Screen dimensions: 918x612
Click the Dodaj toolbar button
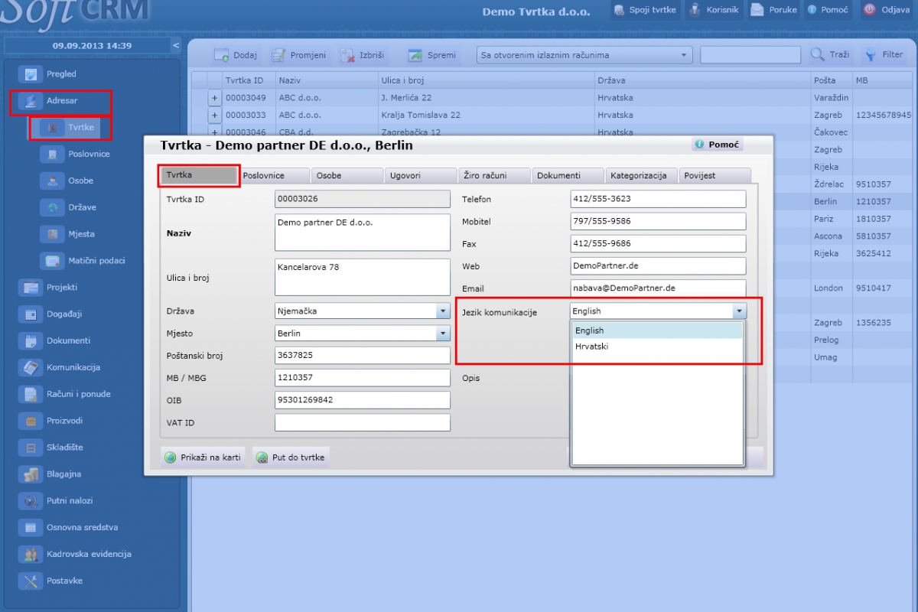click(236, 55)
